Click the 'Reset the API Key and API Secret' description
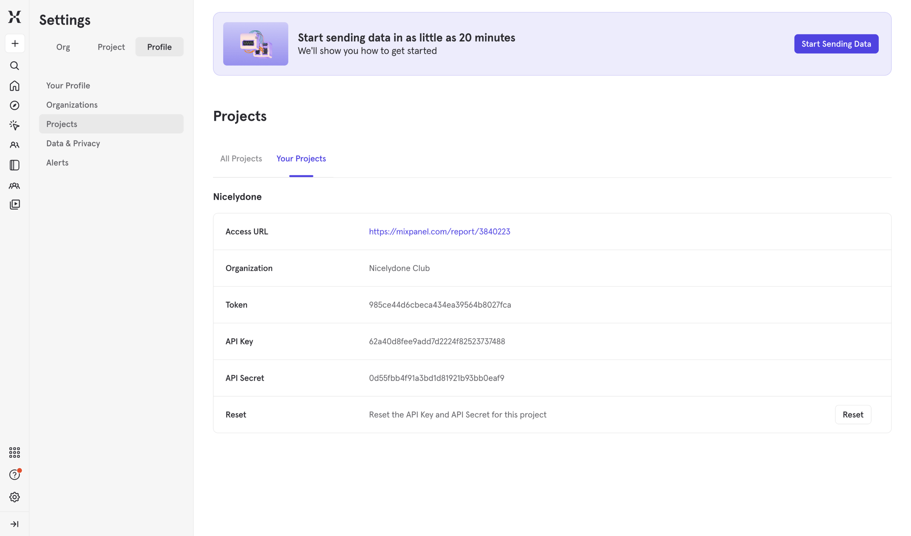This screenshot has width=911, height=536. [458, 415]
